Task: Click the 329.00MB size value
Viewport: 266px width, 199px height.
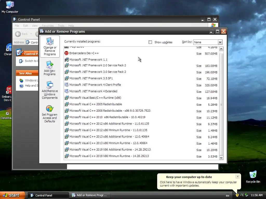Action: [211, 85]
